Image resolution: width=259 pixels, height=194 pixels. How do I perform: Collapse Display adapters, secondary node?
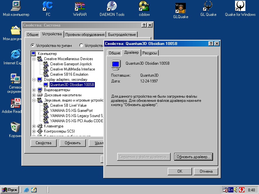(34, 80)
